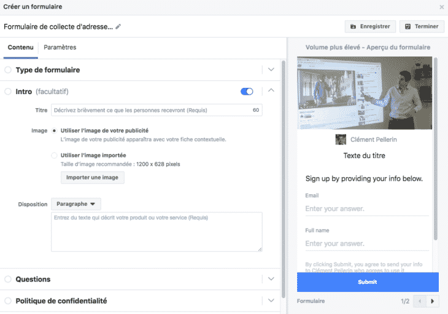Click the Politique de confidentialité status circle
448x314 pixels.
8,301
